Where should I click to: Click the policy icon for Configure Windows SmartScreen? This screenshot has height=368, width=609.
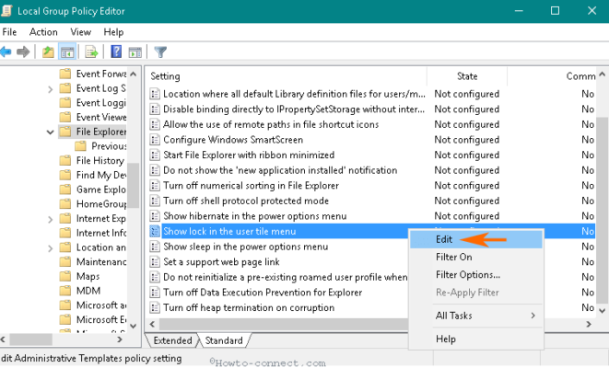[155, 140]
